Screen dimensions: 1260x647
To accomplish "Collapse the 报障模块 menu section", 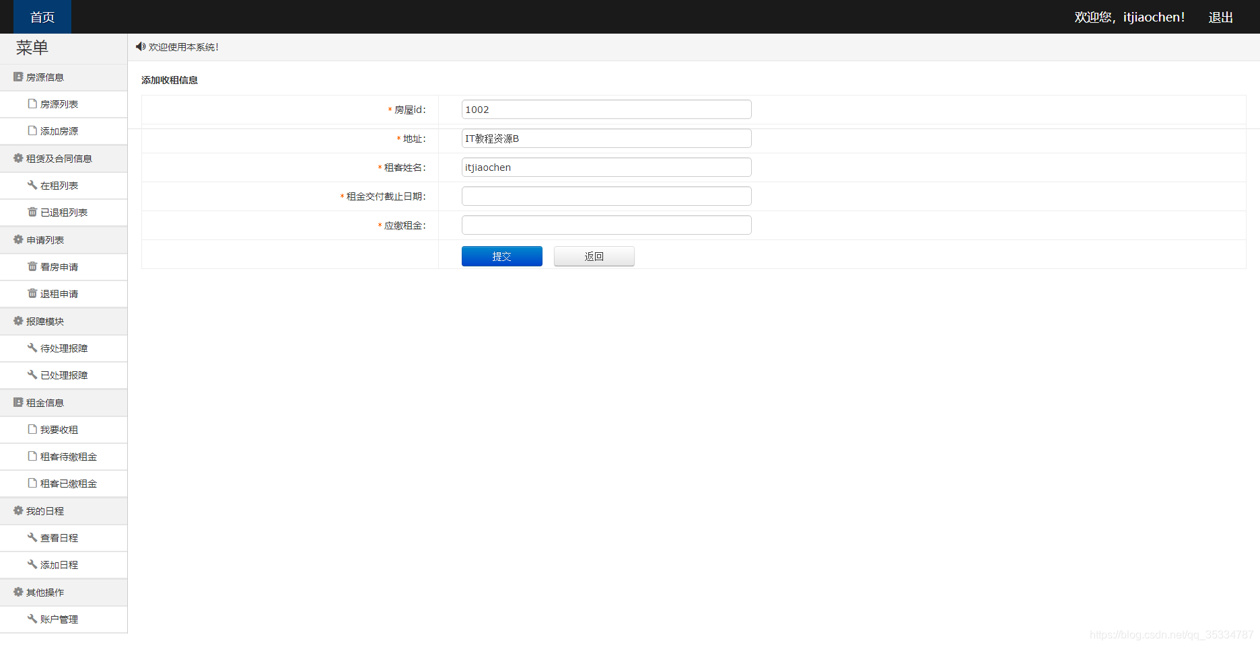I will pyautogui.click(x=63, y=321).
